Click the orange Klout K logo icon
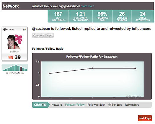Image resolution: width=155 pixels, height=124 pixels. point(11,57)
